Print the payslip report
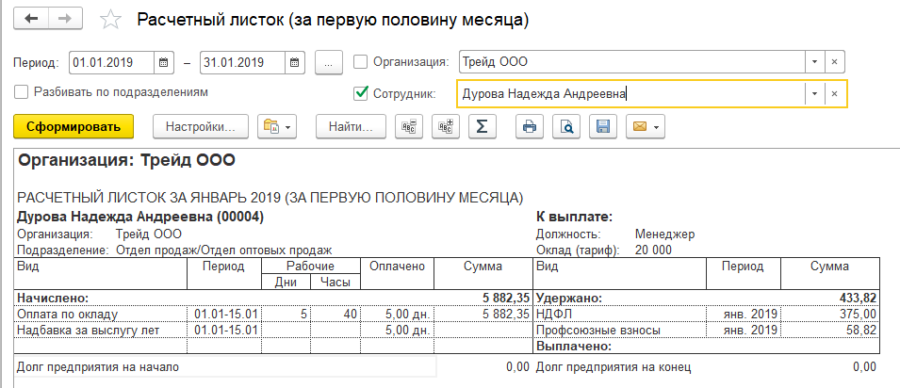900x388 pixels. (531, 126)
